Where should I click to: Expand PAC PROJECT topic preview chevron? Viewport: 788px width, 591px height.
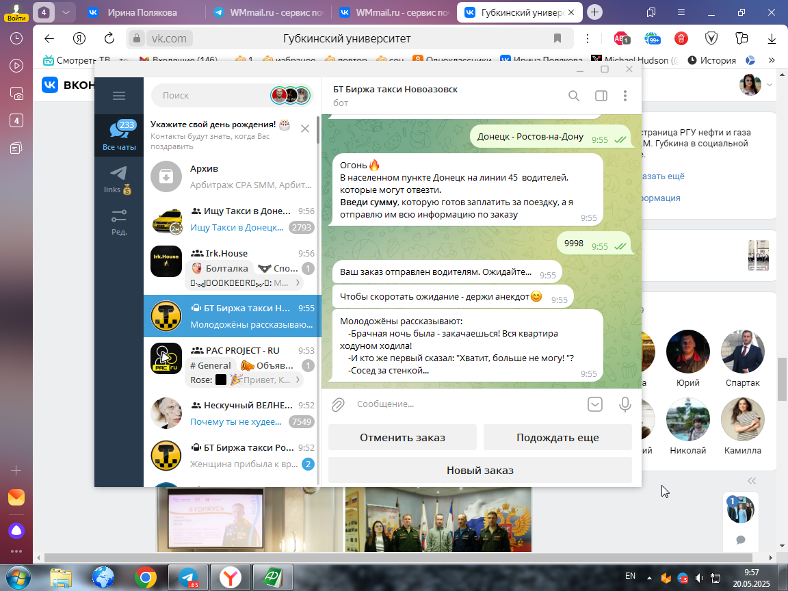pos(298,380)
